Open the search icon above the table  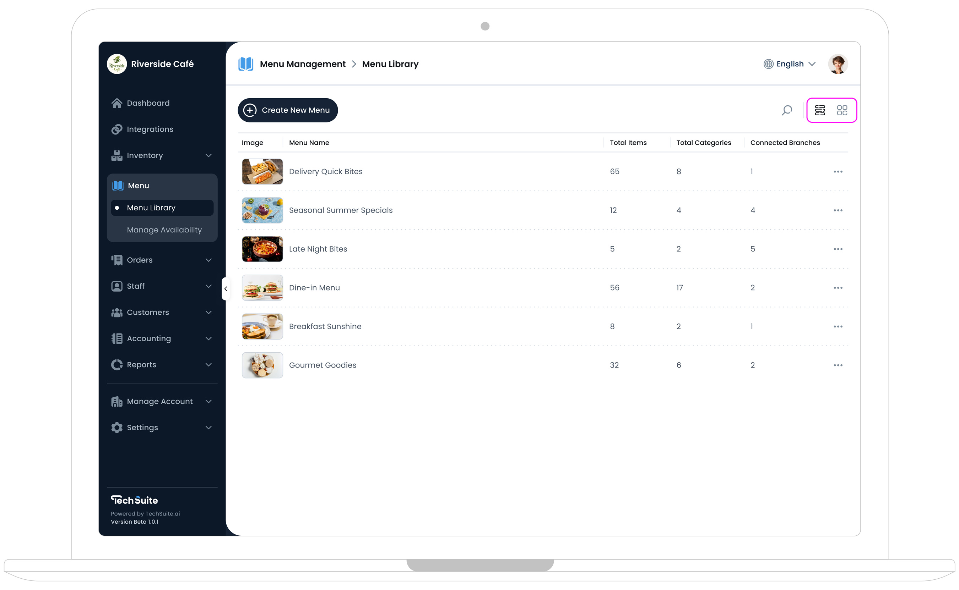pos(787,110)
